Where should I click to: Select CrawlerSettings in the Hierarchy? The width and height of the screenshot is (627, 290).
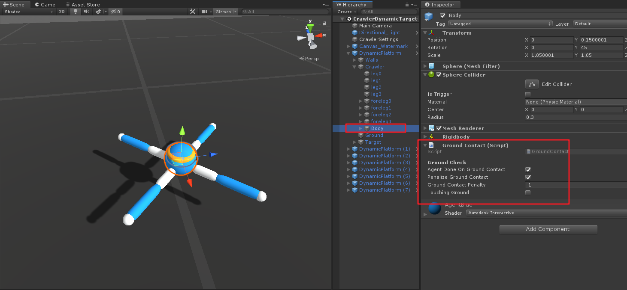pos(379,39)
